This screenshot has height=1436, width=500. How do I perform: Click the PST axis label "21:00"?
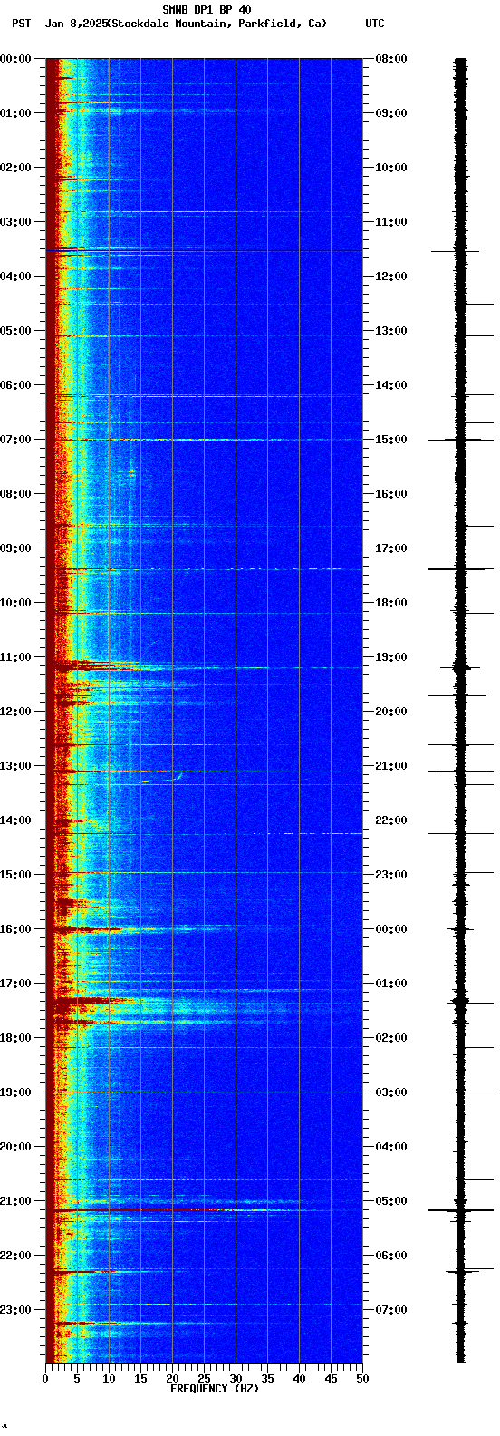pyautogui.click(x=15, y=1201)
